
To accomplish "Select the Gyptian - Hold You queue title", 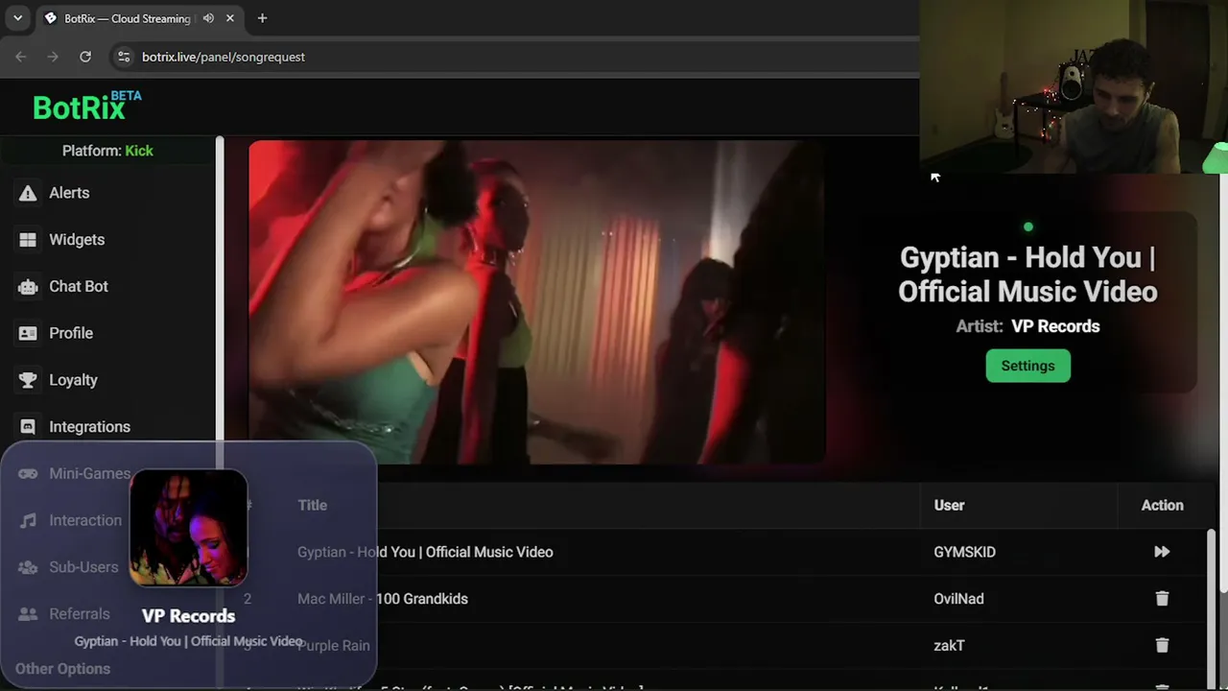I will (425, 552).
